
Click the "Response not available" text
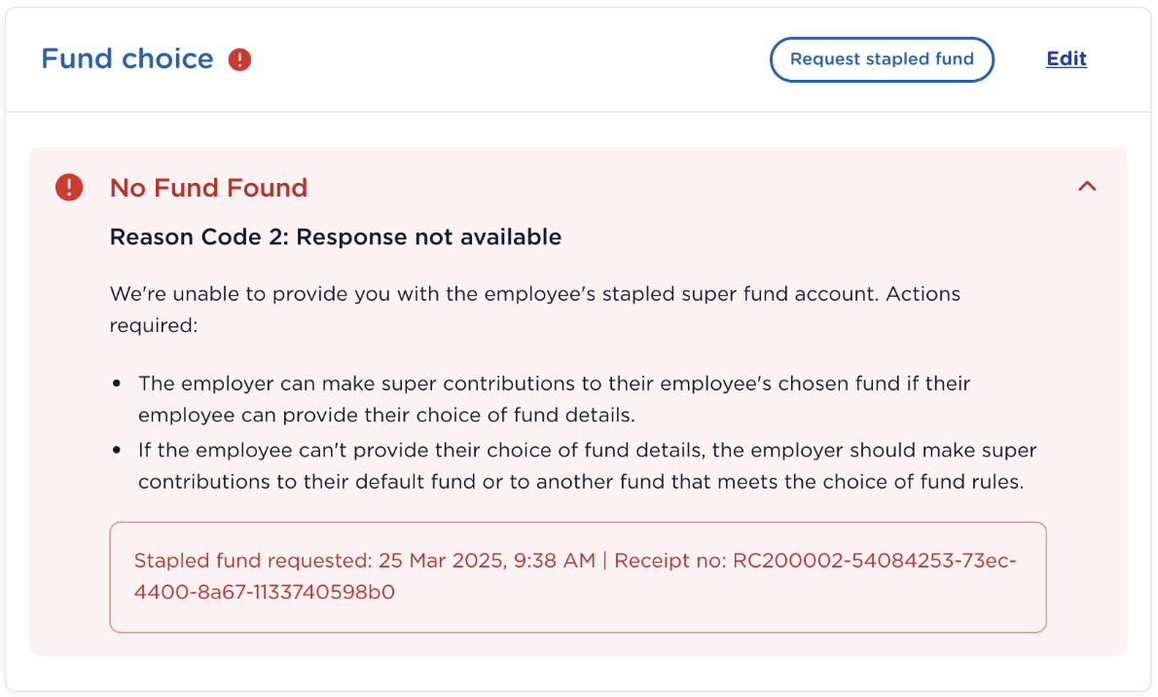429,237
